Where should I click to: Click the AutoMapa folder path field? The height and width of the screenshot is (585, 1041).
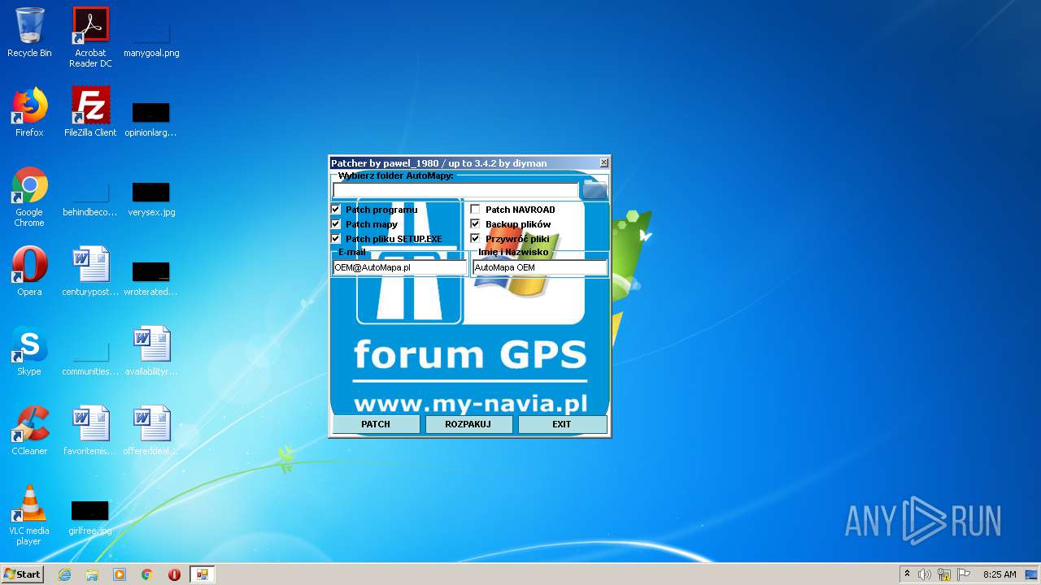tap(455, 190)
